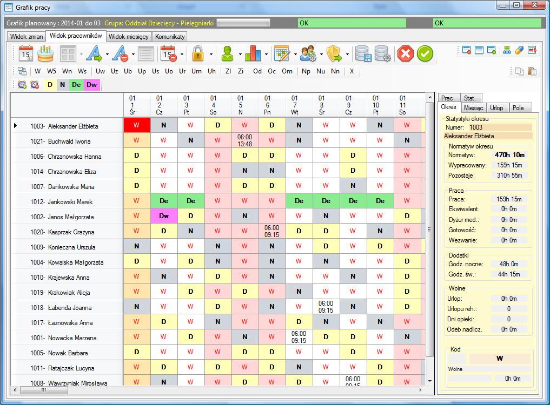Screen dimensions: 550x405
Task: Open the database with gear settings icon
Action: click(x=383, y=53)
